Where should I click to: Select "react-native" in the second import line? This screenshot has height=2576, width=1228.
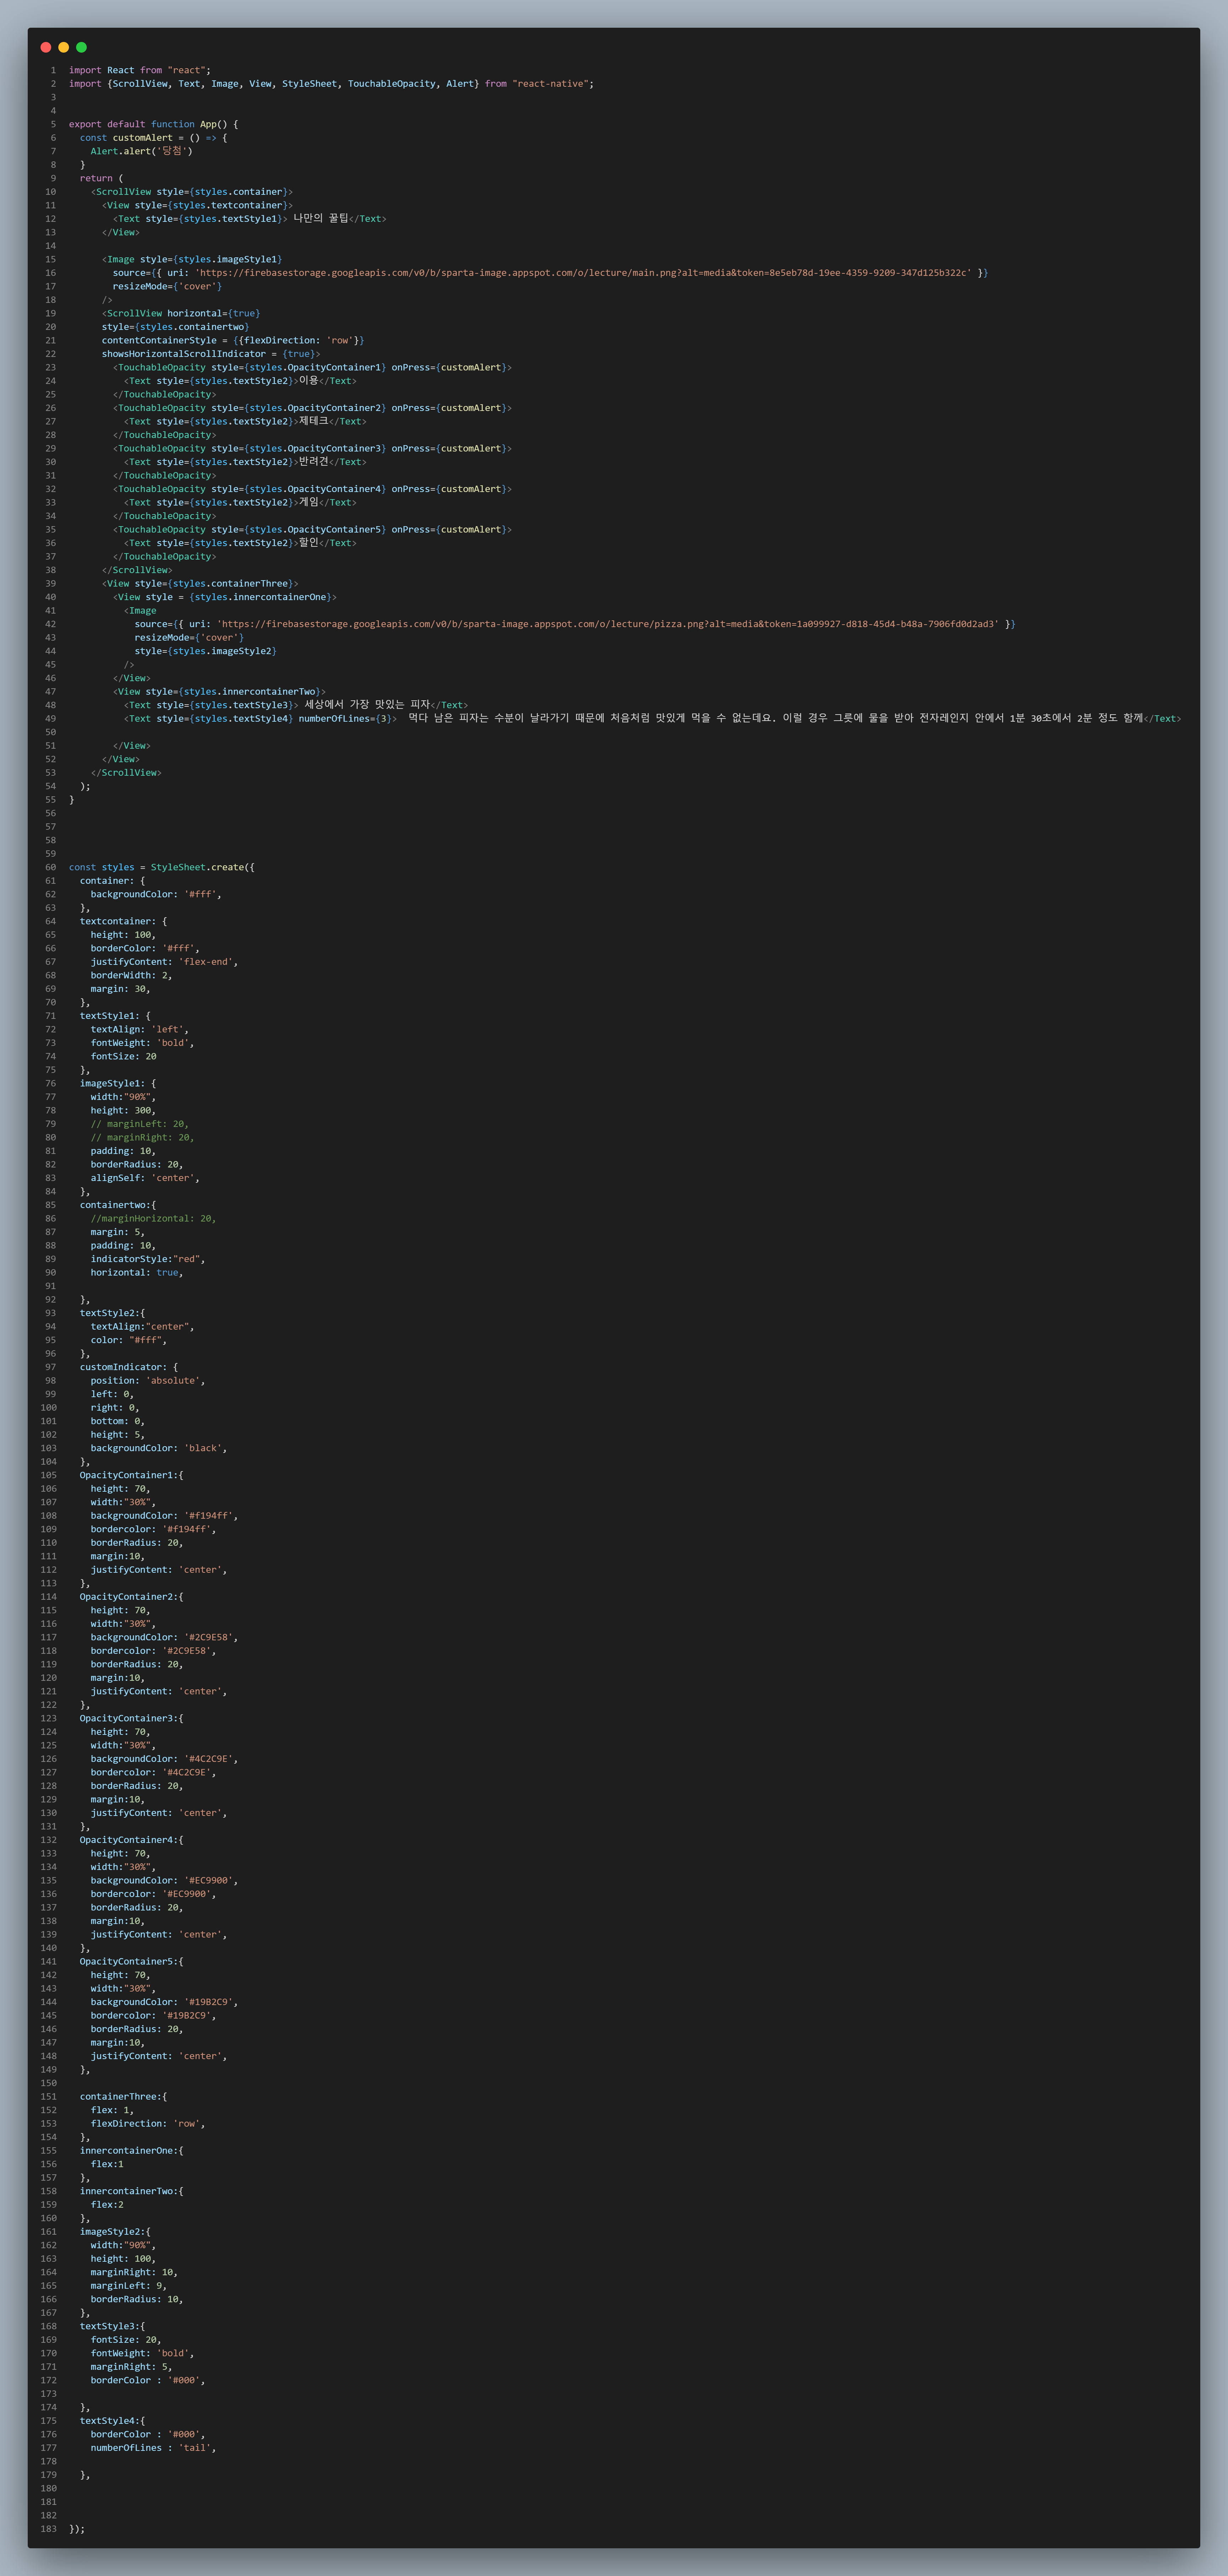550,84
